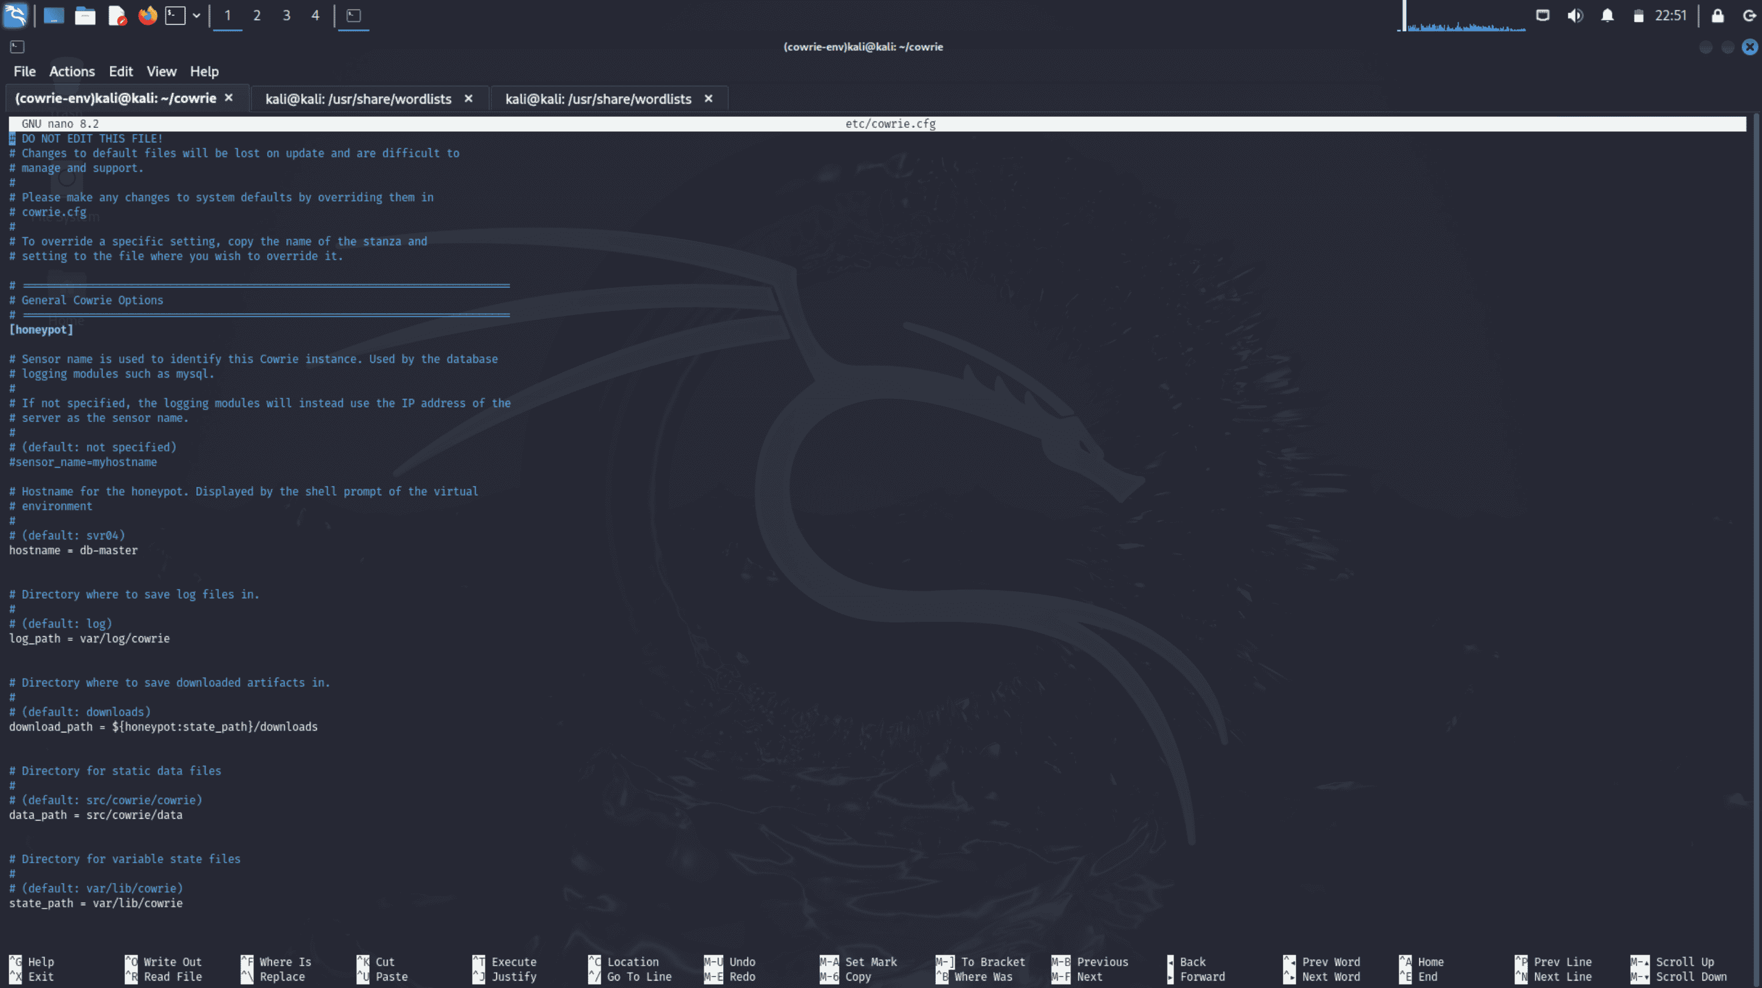Click the ^K Cut shortcut hint
Viewport: 1762px width, 988px height.
(376, 962)
